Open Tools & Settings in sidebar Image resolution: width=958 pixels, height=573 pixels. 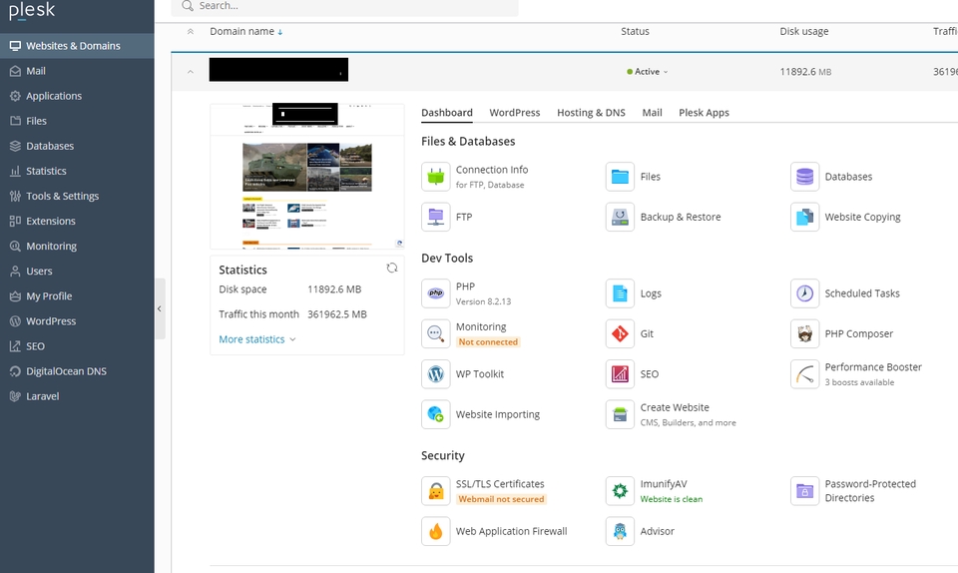tap(77, 196)
